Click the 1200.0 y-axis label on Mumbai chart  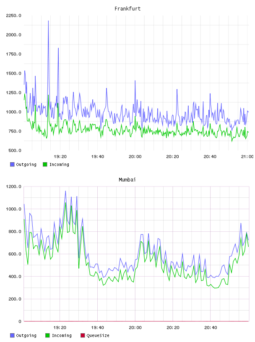[x=13, y=187]
